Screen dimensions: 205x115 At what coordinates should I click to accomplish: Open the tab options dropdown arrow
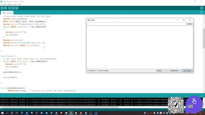click(x=201, y=12)
